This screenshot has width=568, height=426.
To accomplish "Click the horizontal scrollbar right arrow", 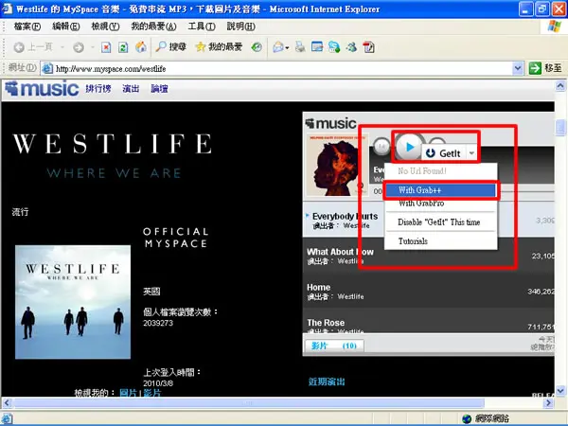I will [548, 403].
